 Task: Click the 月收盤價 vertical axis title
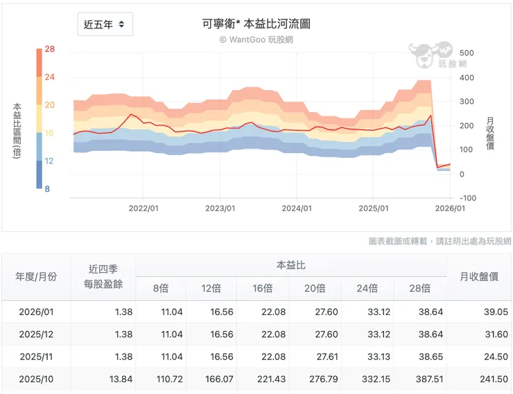(489, 133)
